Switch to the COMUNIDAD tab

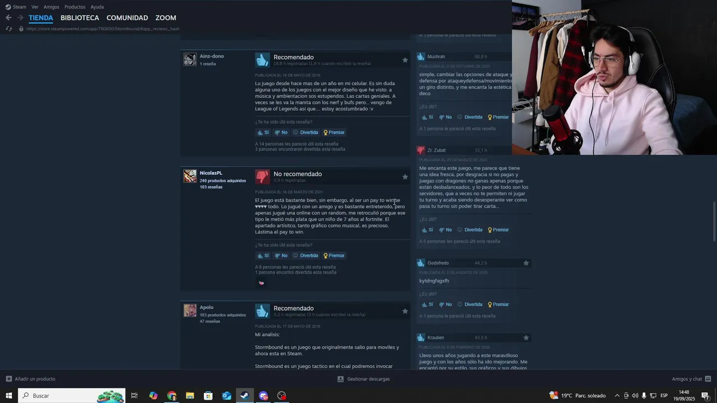pos(127,18)
